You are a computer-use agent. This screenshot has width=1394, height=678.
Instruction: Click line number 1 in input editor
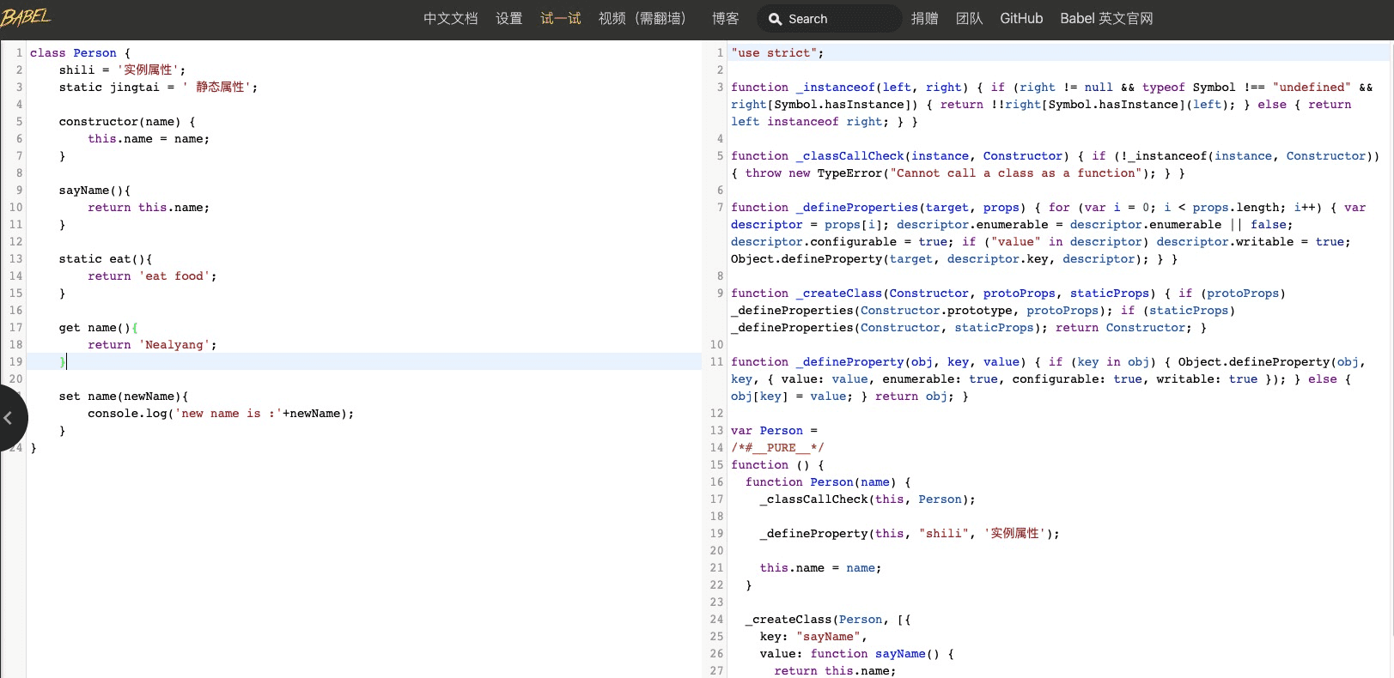19,52
